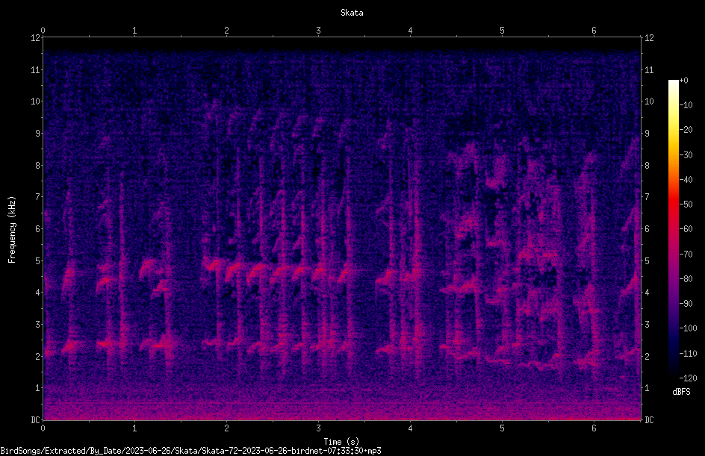Click the "-120" colorbar label
Screen dimensions: 705x456
[688, 378]
